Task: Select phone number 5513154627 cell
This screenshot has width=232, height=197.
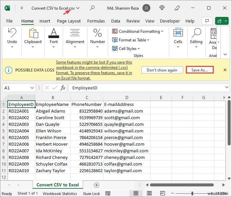Action: coord(87,151)
